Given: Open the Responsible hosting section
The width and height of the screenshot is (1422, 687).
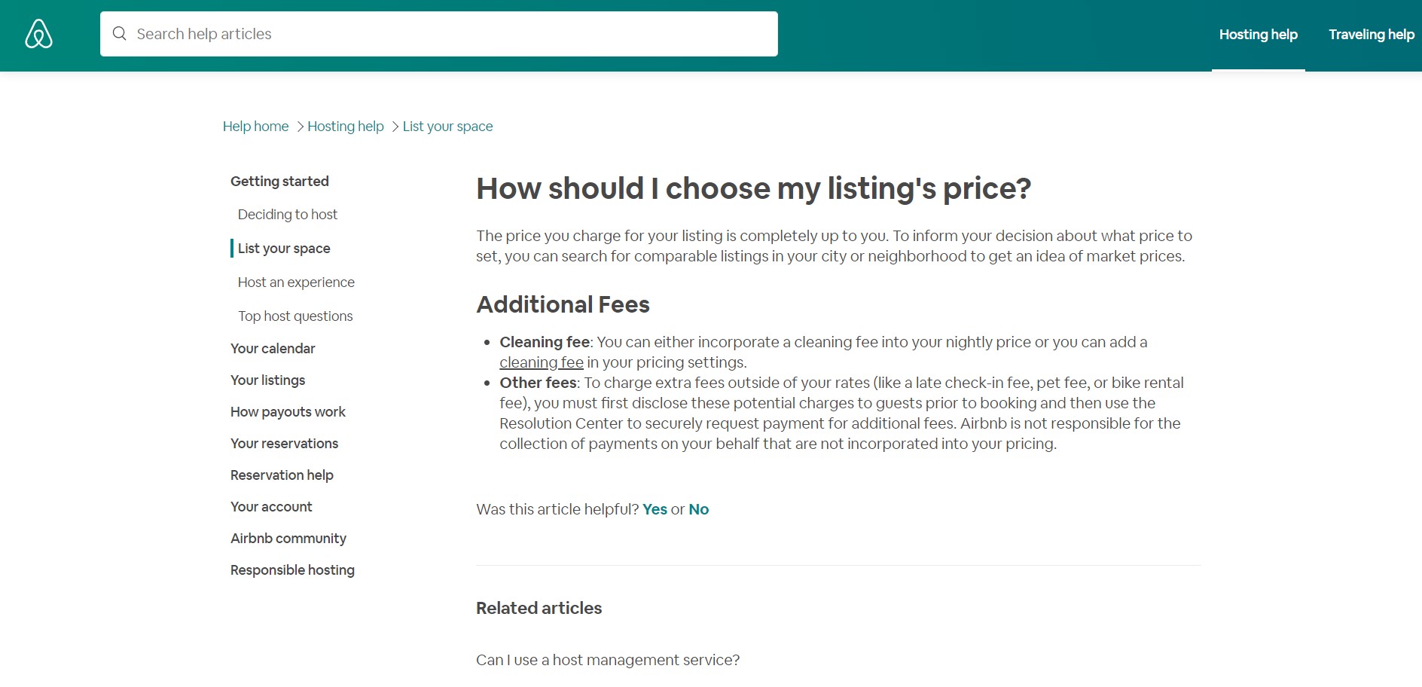Looking at the screenshot, I should tap(292, 570).
